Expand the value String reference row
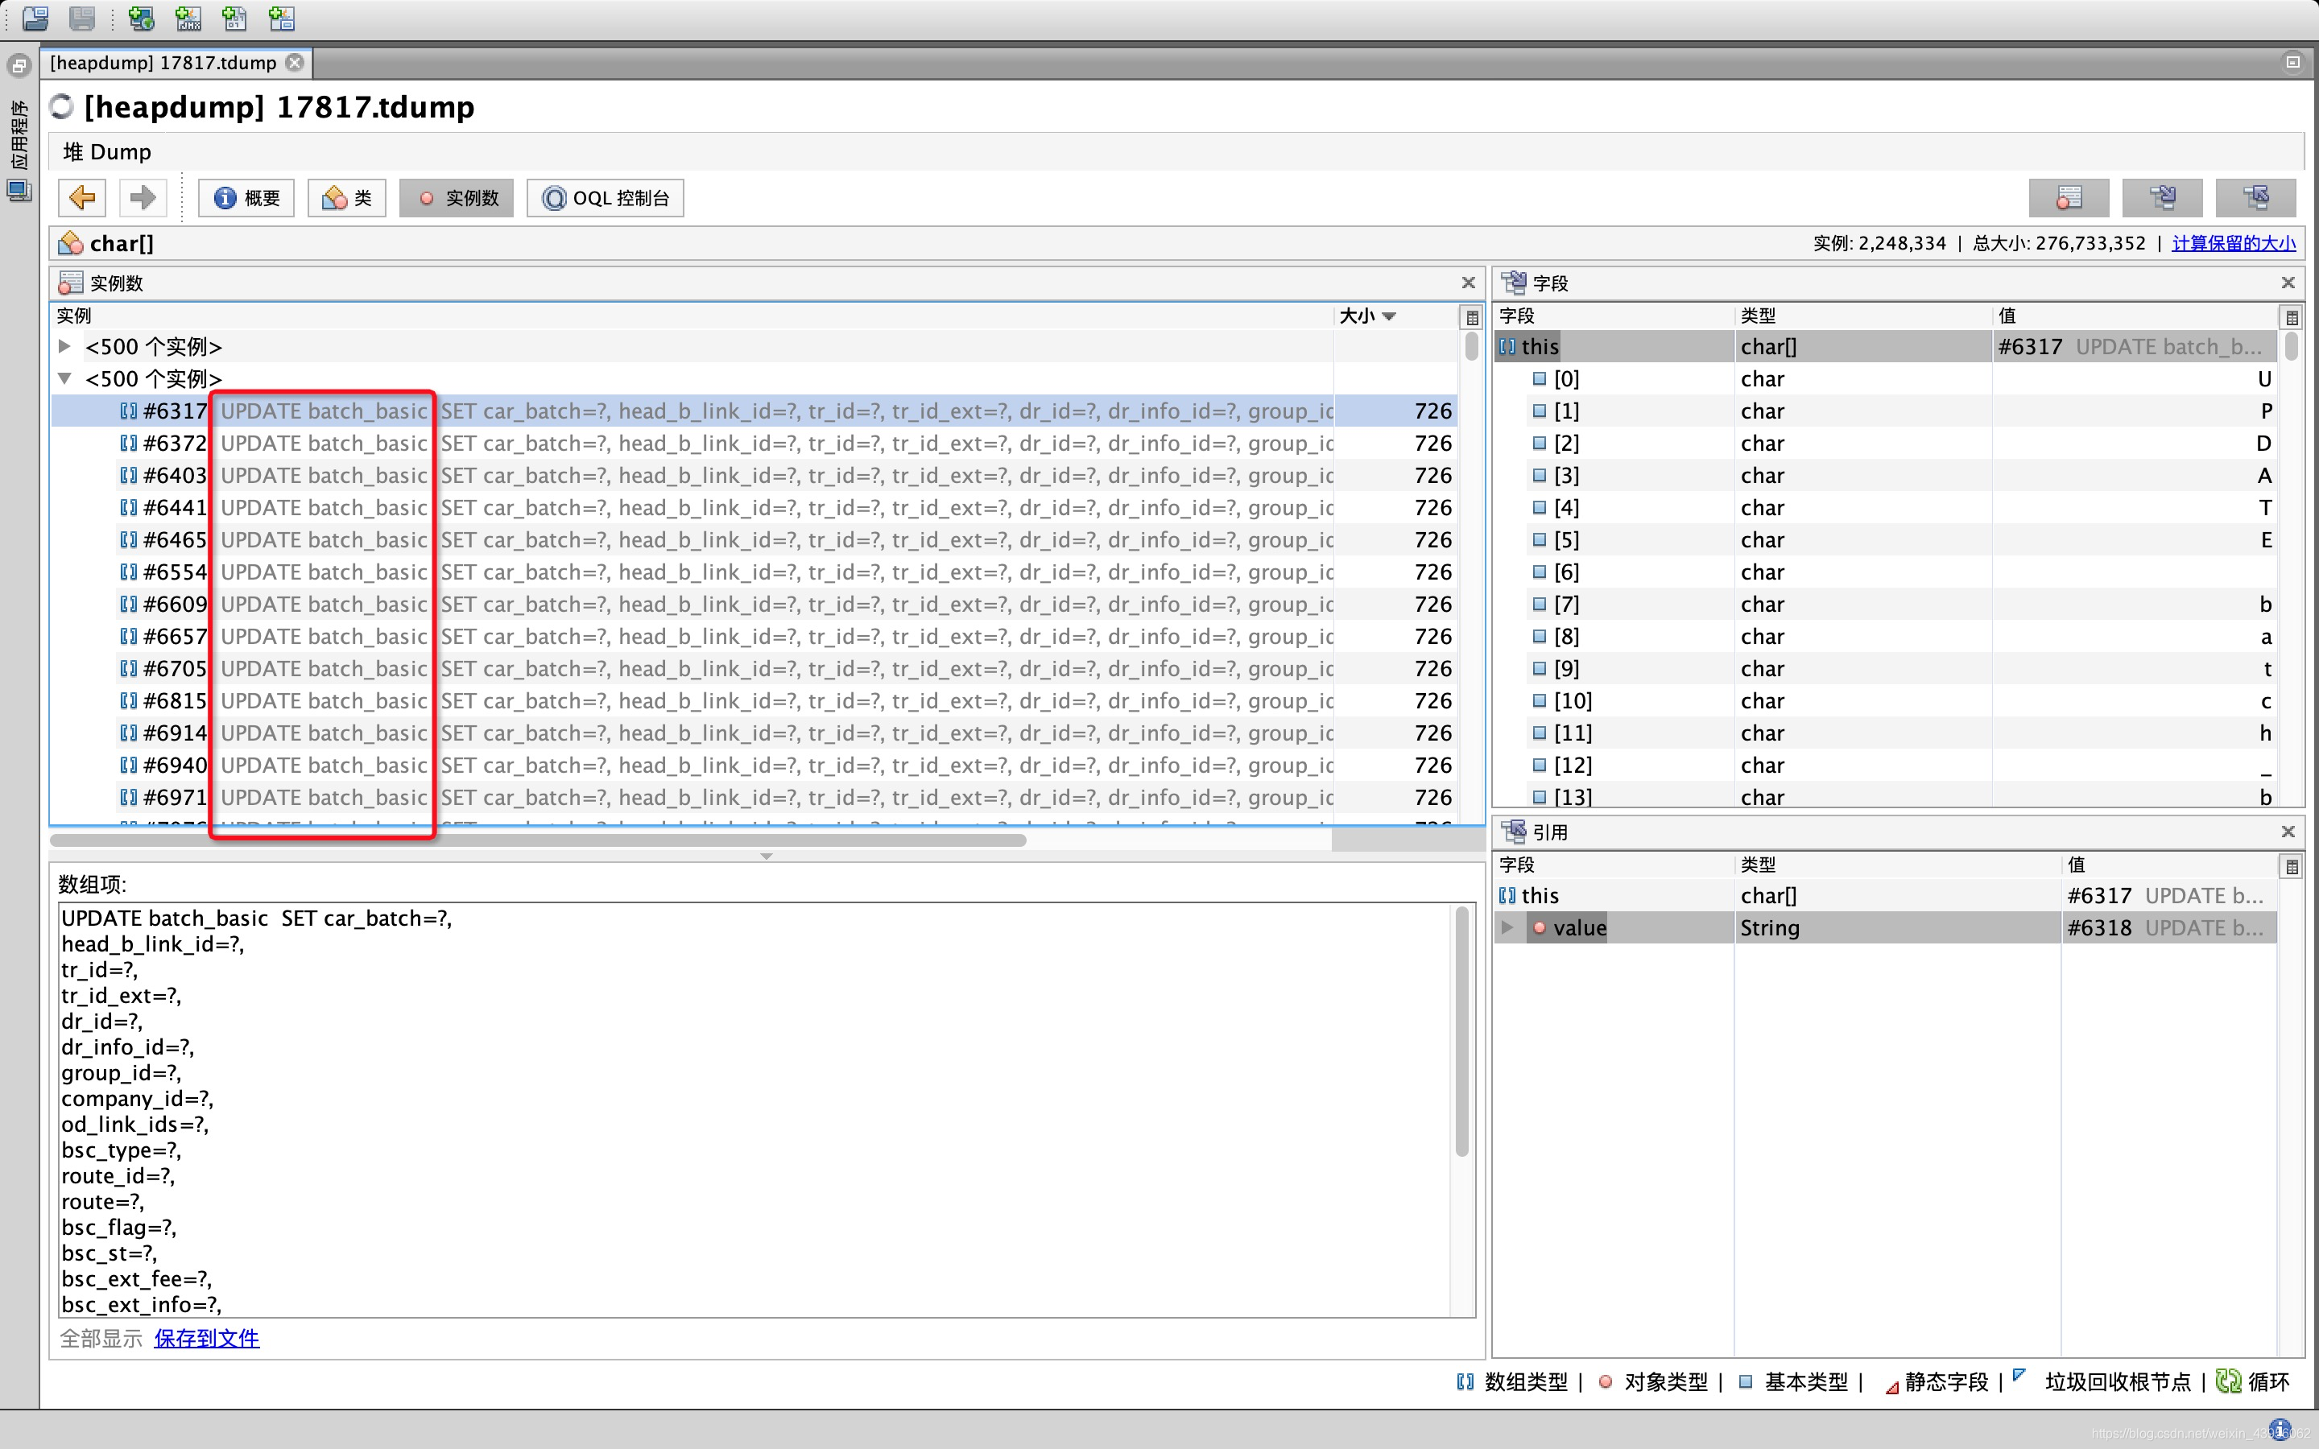 (1507, 927)
